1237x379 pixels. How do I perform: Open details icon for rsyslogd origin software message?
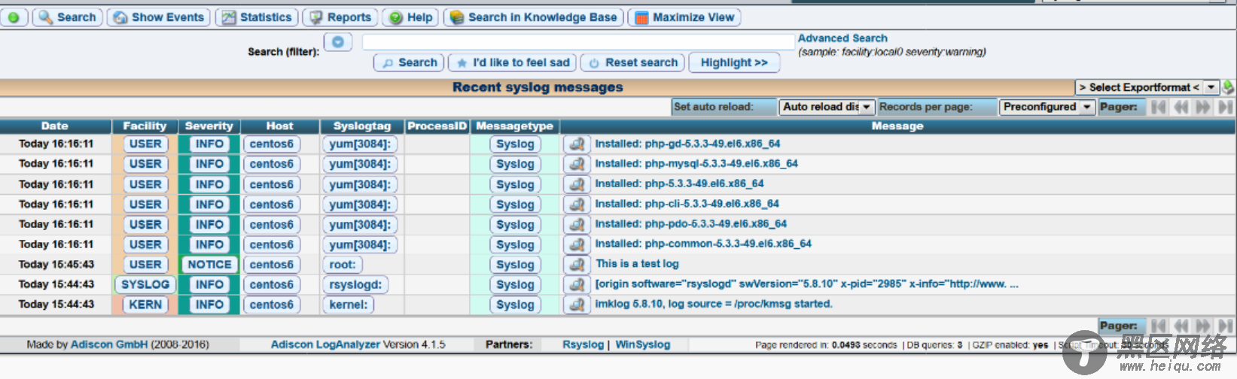point(577,284)
